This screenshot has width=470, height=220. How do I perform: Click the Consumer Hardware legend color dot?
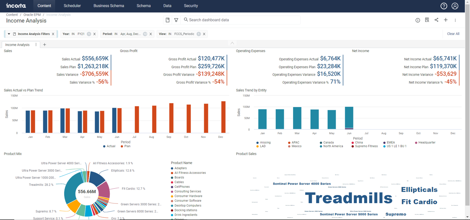[x=172, y=196]
